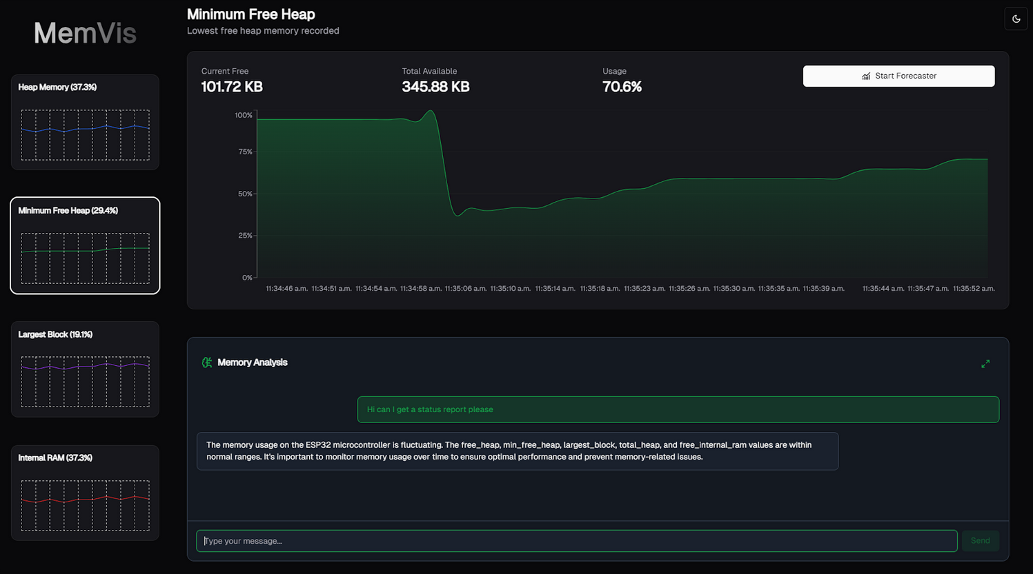This screenshot has height=574, width=1033.
Task: Open the Largest Block (19.1%) card
Action: coord(85,369)
